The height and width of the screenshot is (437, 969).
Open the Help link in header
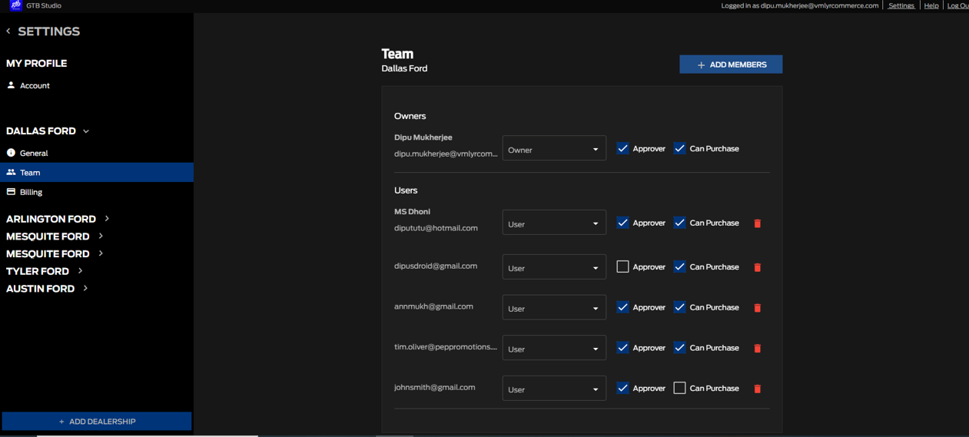[x=931, y=5]
